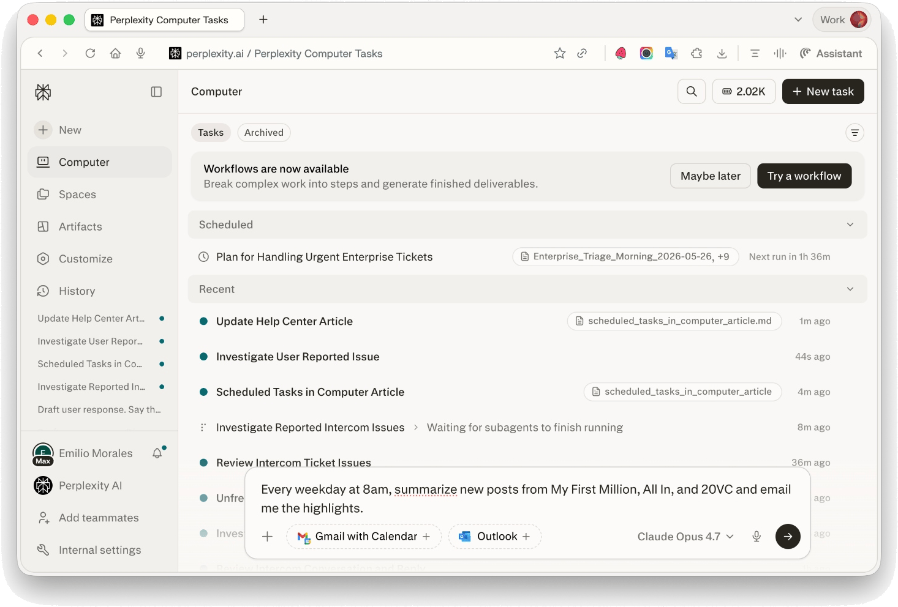Open Internal settings
898x607 pixels.
100,550
